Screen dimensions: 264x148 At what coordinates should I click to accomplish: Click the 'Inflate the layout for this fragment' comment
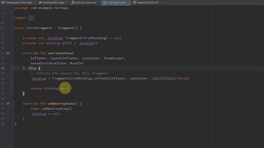coord(69,73)
